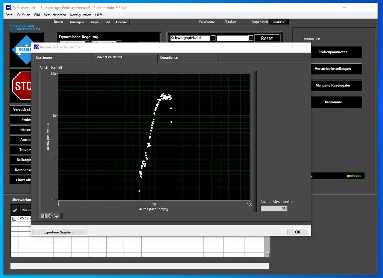Switch to the da/dN vs. deltaK tab
Viewport: 383px width, 278px height.
pyautogui.click(x=126, y=58)
